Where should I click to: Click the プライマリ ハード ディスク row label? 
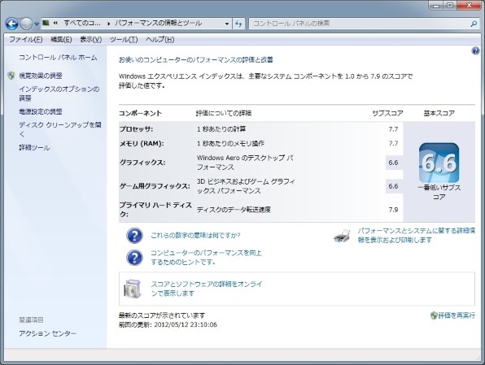pos(155,210)
